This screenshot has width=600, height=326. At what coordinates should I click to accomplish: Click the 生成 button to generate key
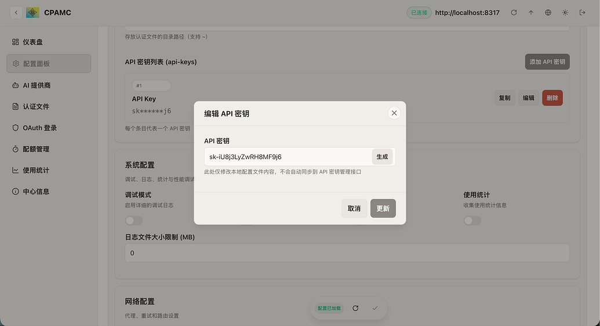coord(382,157)
